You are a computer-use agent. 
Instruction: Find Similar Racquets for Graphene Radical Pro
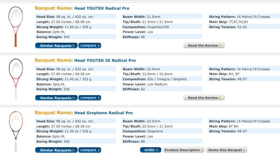[x=56, y=150]
